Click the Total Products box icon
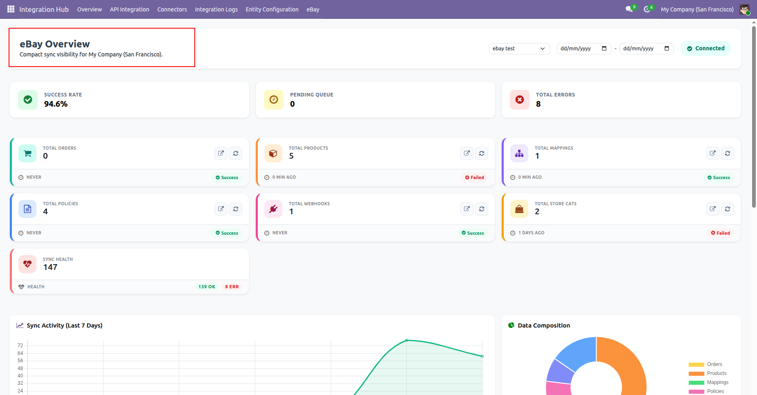This screenshot has height=395, width=757. coord(273,153)
